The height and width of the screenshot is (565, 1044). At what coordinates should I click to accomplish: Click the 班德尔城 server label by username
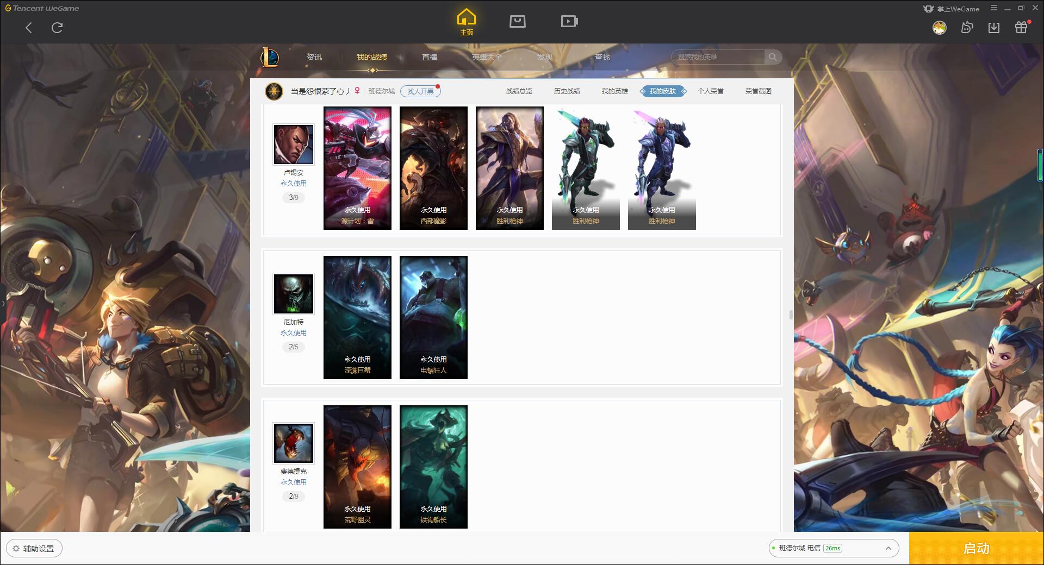coord(382,91)
